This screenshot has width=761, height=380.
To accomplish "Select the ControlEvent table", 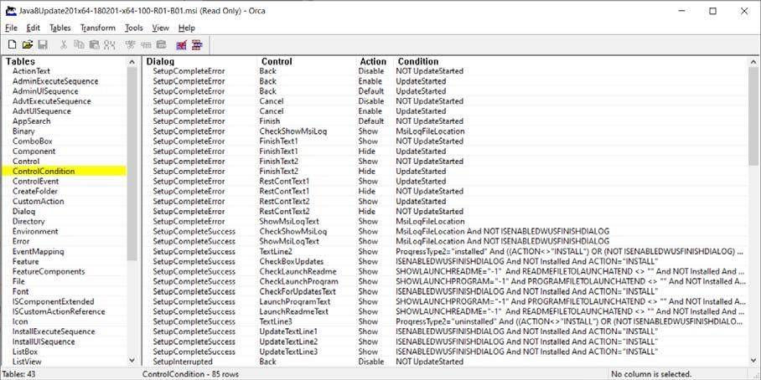I will coord(36,182).
